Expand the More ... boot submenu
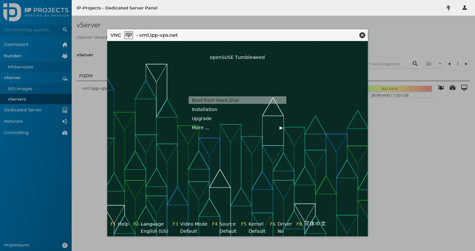This screenshot has width=475, height=251. point(200,127)
